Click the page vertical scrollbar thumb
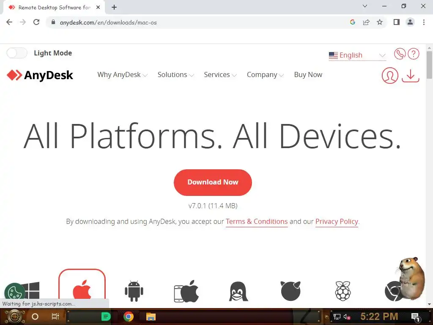The height and width of the screenshot is (325, 433). (x=429, y=65)
